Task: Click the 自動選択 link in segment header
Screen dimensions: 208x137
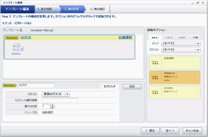Action: (125, 37)
